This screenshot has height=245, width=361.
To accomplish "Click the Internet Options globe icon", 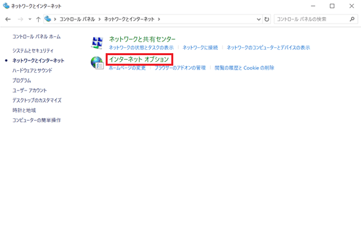I will pyautogui.click(x=97, y=63).
